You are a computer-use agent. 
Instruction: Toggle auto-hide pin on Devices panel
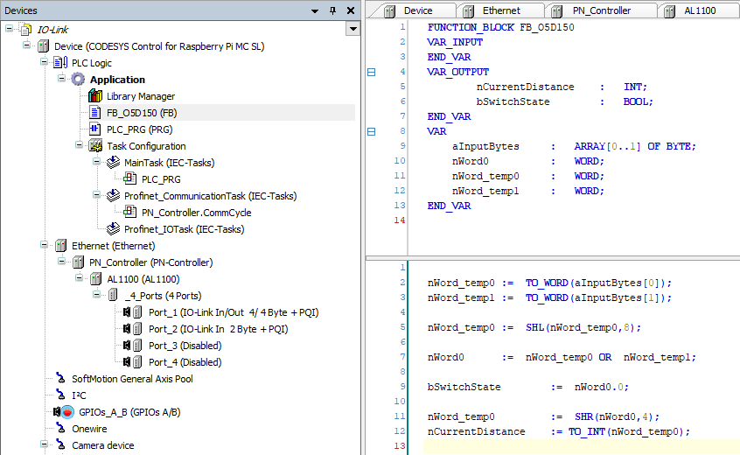(332, 10)
